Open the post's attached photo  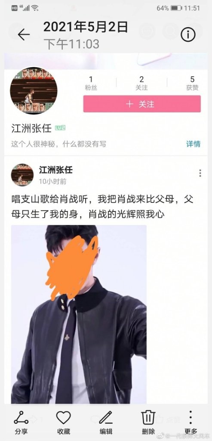[x=79, y=314]
